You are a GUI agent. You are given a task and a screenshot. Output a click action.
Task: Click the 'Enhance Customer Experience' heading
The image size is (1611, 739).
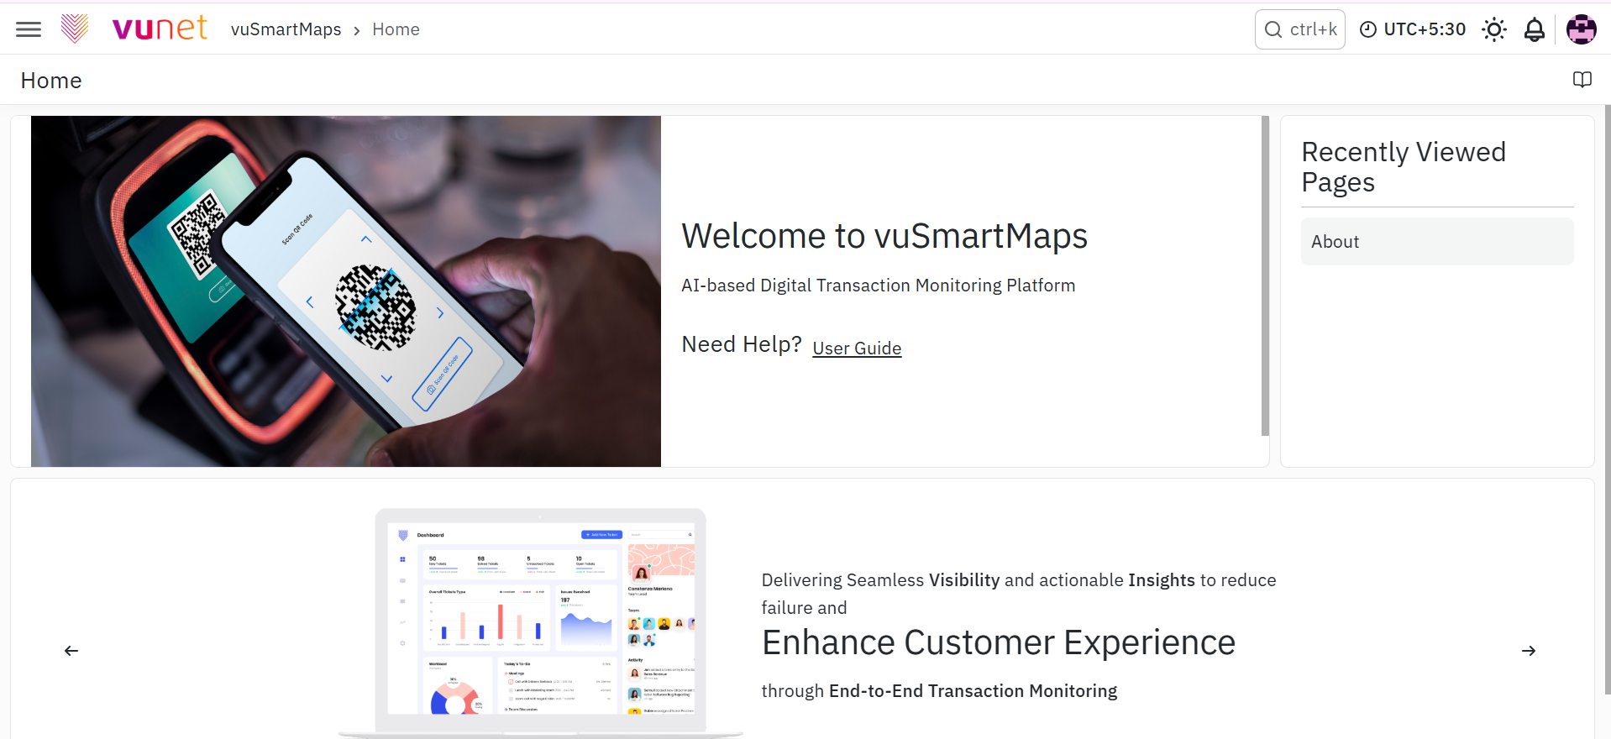point(999,642)
